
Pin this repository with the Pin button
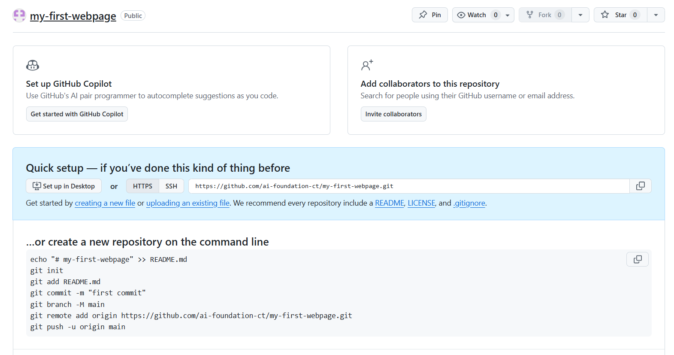(429, 15)
